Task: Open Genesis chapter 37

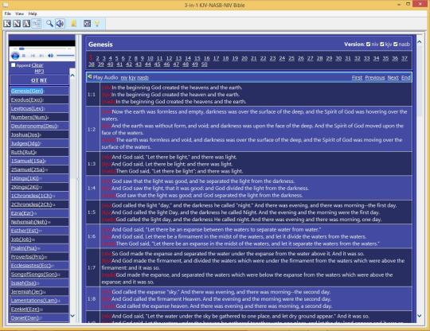Action: click(x=405, y=58)
